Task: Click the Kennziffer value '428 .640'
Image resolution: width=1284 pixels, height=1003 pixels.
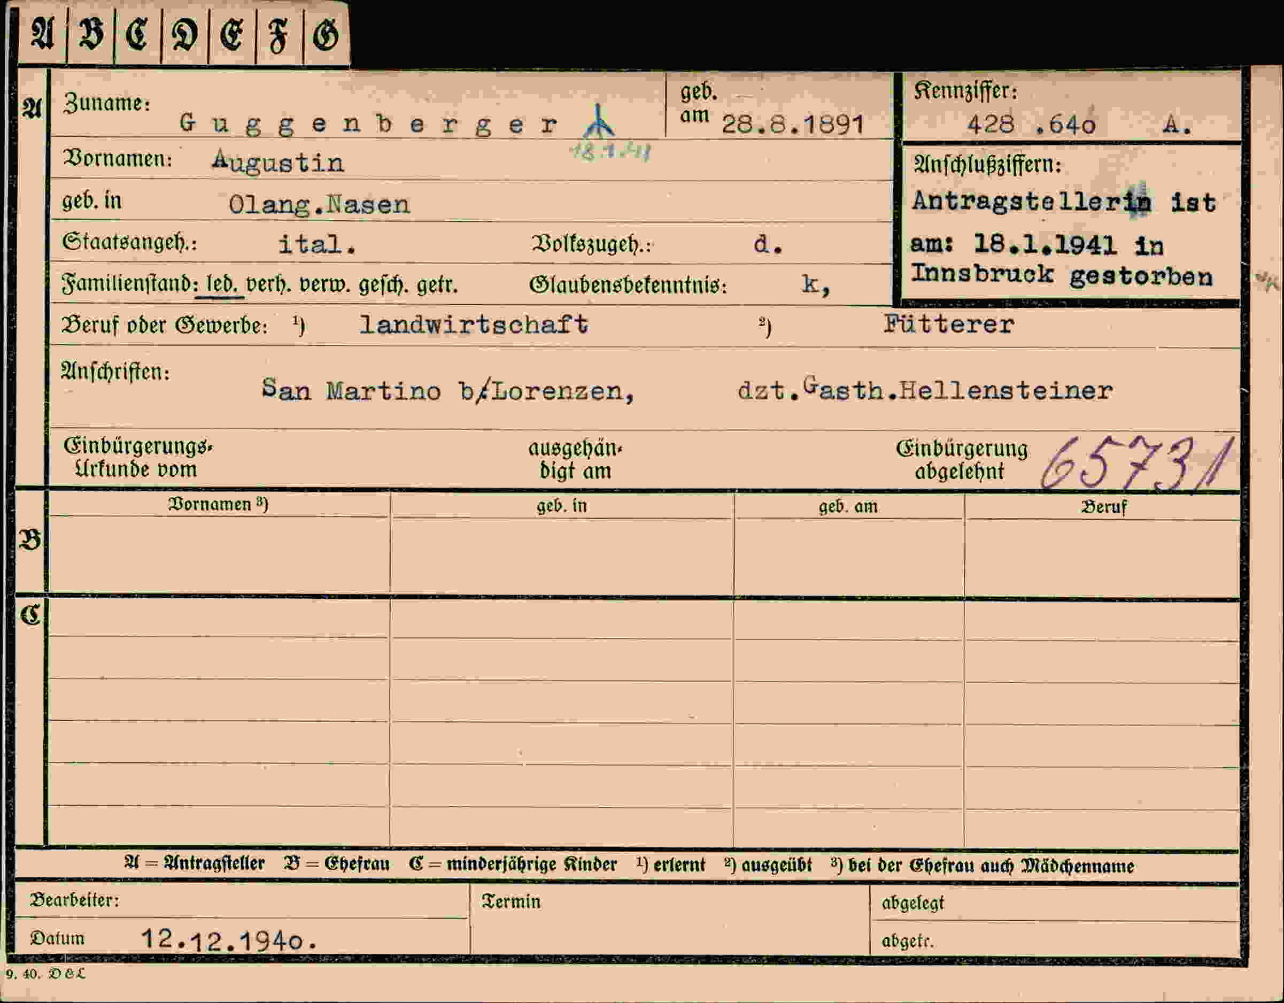Action: (x=1031, y=124)
